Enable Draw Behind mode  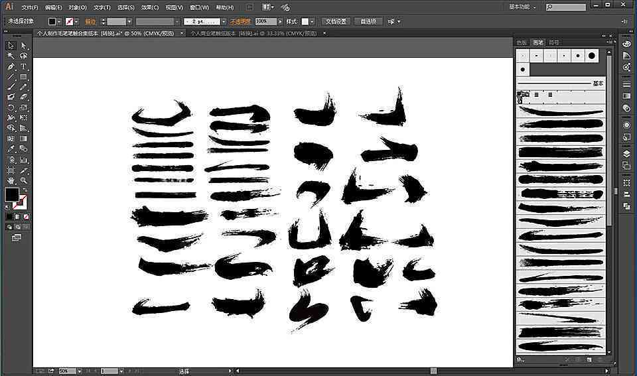17,227
